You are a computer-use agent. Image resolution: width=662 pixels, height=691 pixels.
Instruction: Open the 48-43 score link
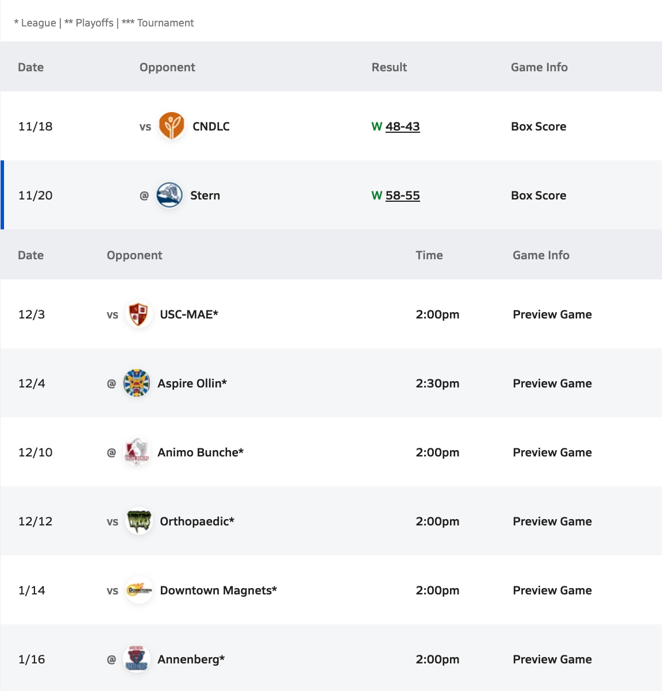tap(402, 126)
